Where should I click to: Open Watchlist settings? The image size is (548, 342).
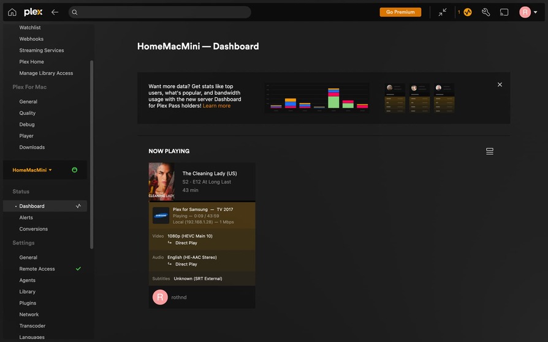coord(29,28)
